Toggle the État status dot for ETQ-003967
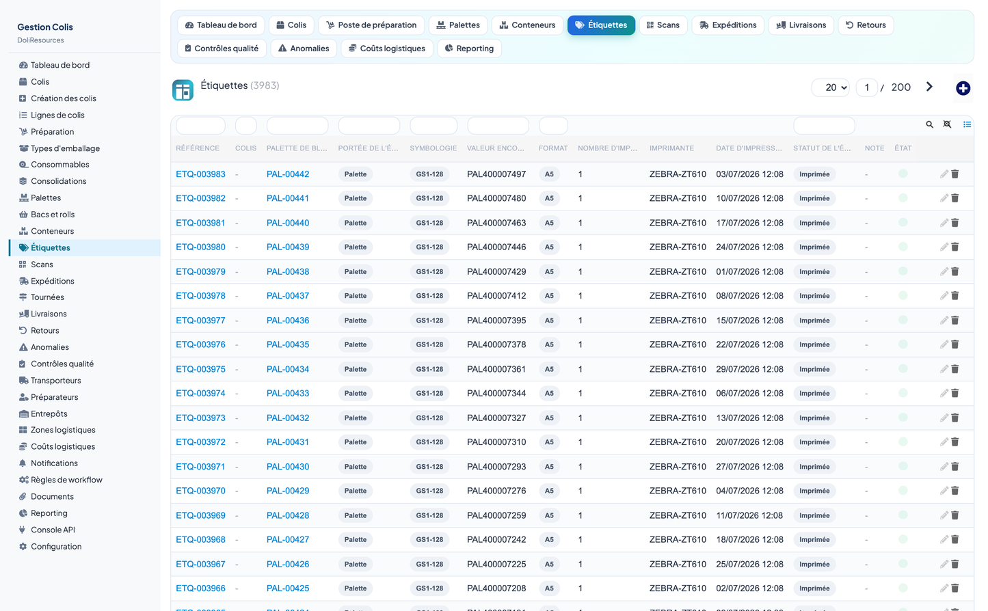Image resolution: width=988 pixels, height=611 pixels. coord(903,564)
